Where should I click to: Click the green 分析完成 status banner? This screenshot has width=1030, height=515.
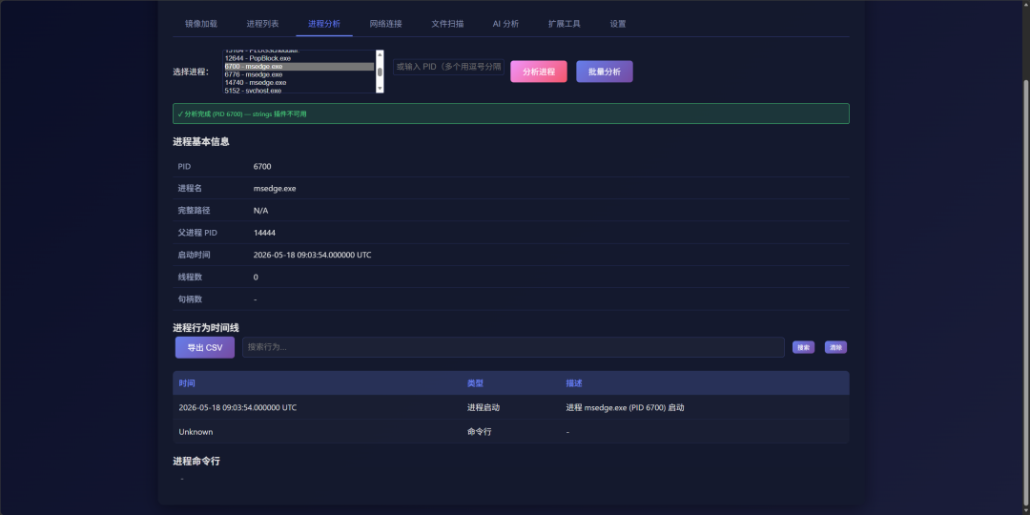(511, 113)
